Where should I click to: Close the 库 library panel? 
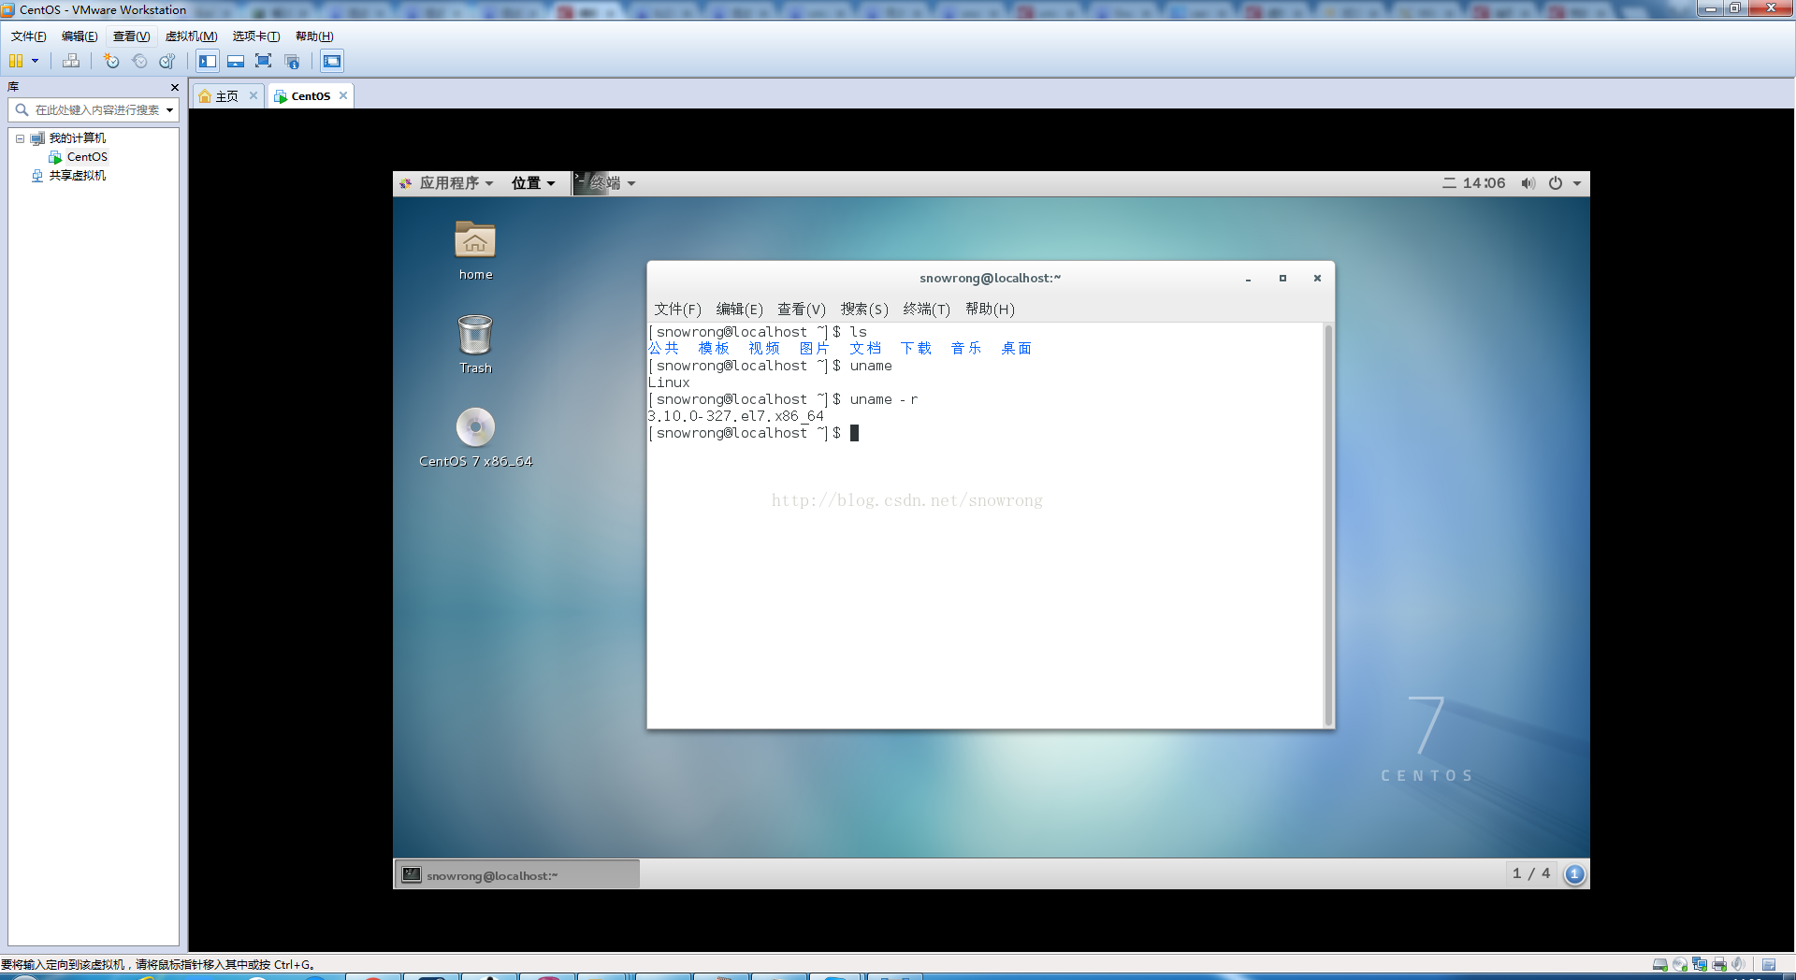click(175, 87)
